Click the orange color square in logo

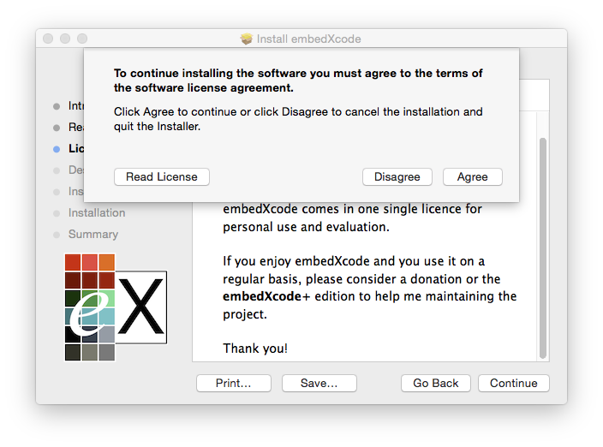107,262
